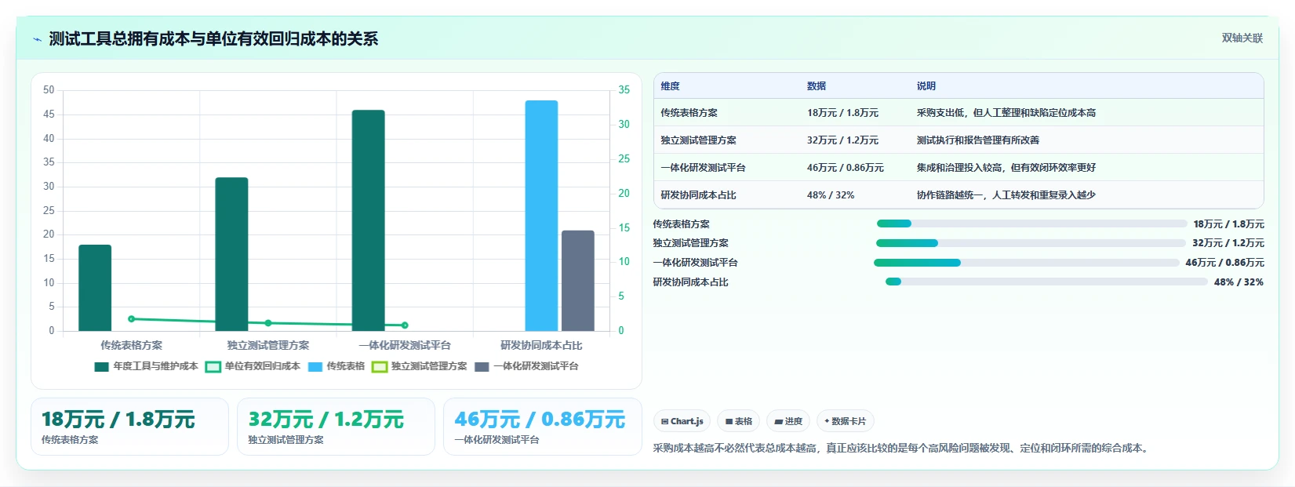
Task: Click table cell 32万元 / 1.2万元
Action: point(842,140)
